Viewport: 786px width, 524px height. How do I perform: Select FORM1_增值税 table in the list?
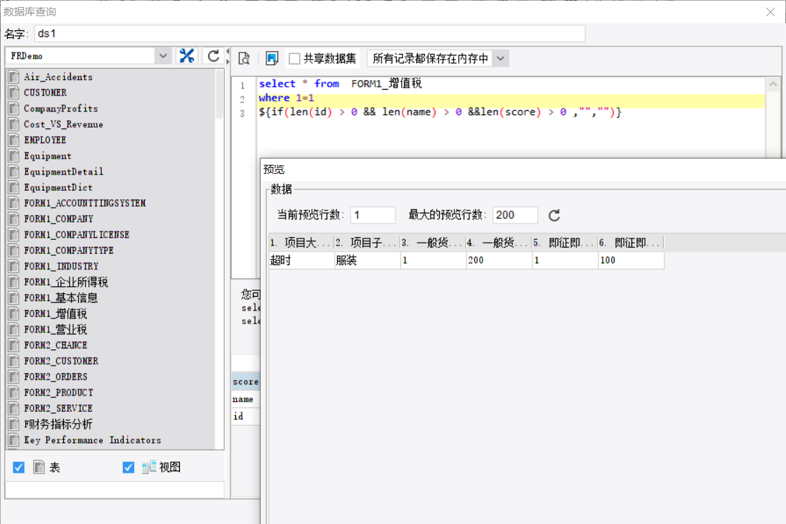tap(55, 314)
